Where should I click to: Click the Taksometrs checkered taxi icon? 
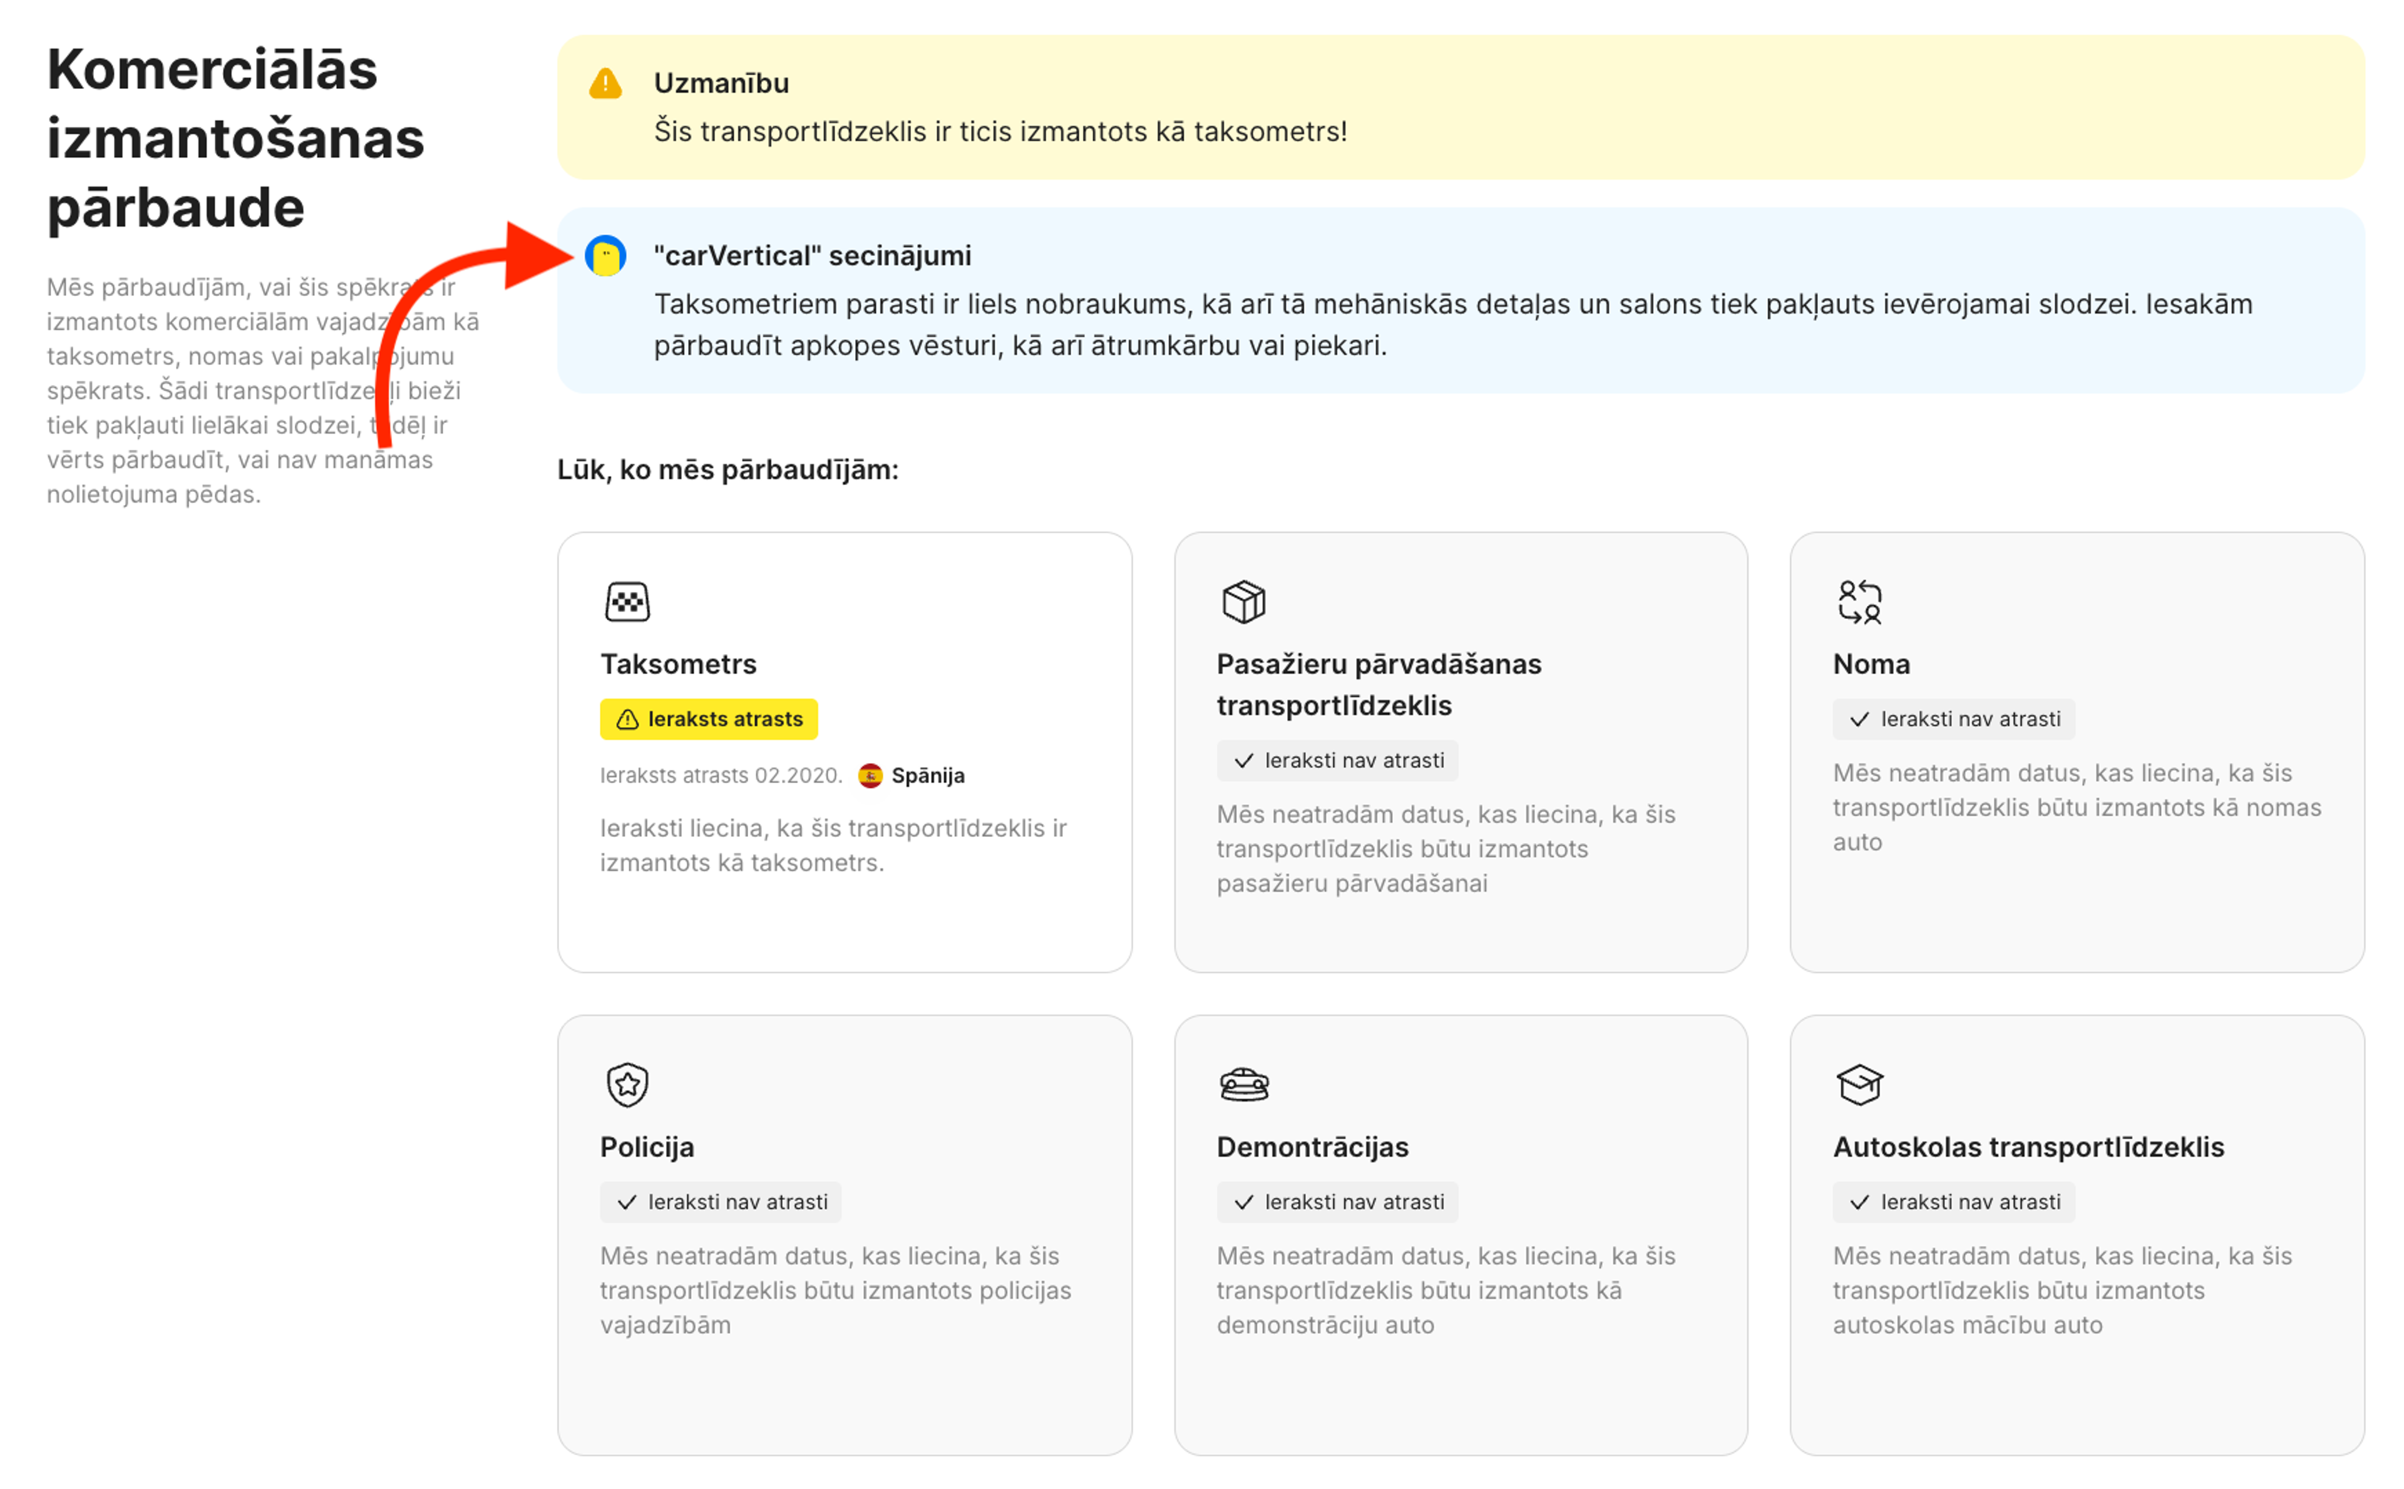(627, 600)
